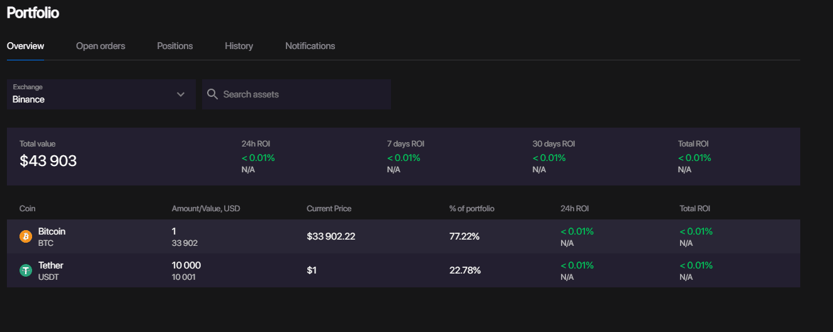Click the 24h ROI column header
Screen dimensions: 833x332
[x=575, y=209]
